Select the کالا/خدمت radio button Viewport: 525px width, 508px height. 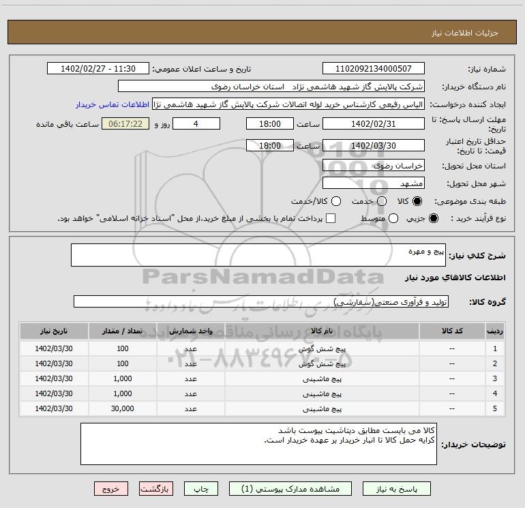[x=336, y=201]
